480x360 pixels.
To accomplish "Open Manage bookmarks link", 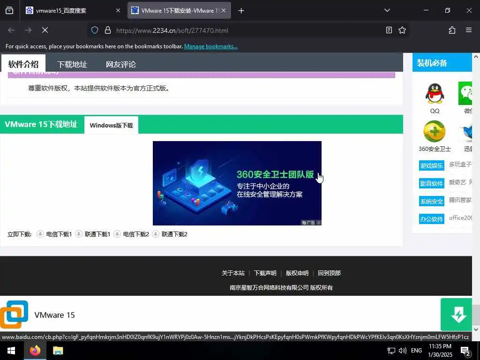I will [210, 46].
